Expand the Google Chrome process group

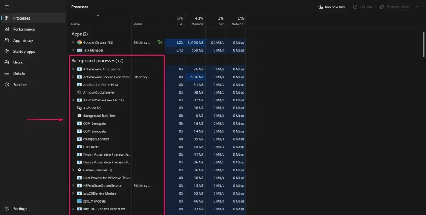73,42
